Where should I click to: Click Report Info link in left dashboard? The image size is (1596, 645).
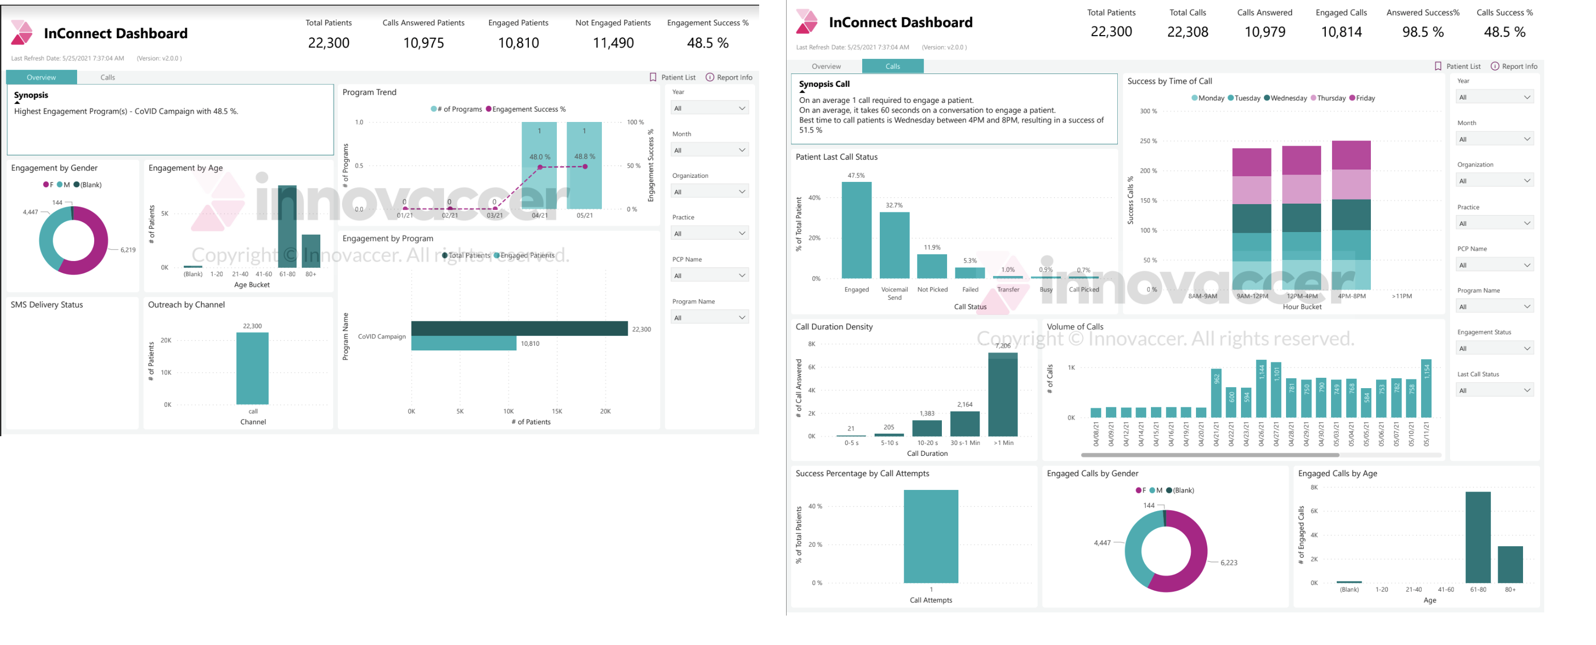[735, 78]
